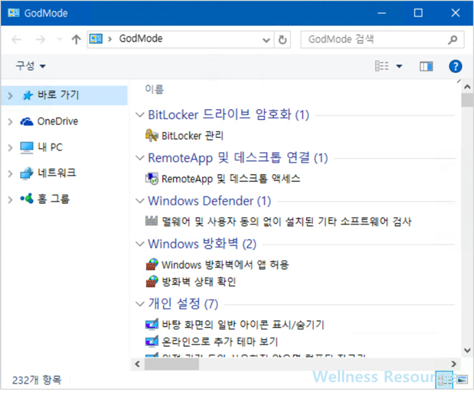Select 내 PC in the navigation pane
This screenshot has width=474, height=395.
point(50,147)
